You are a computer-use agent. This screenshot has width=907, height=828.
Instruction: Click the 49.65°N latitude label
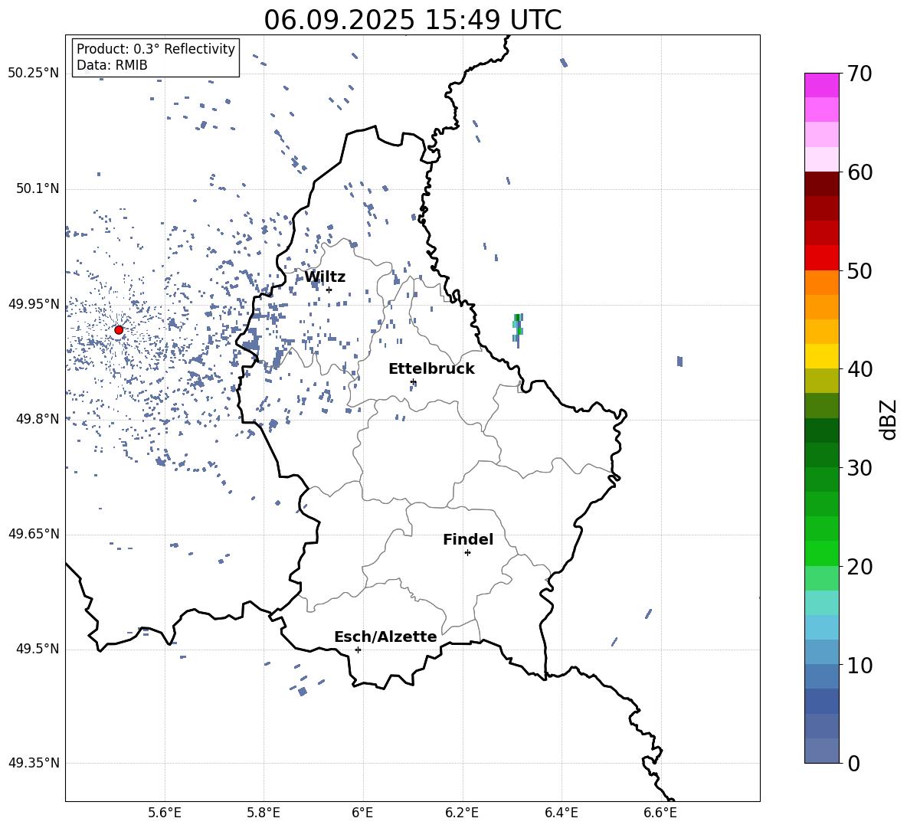click(x=34, y=534)
